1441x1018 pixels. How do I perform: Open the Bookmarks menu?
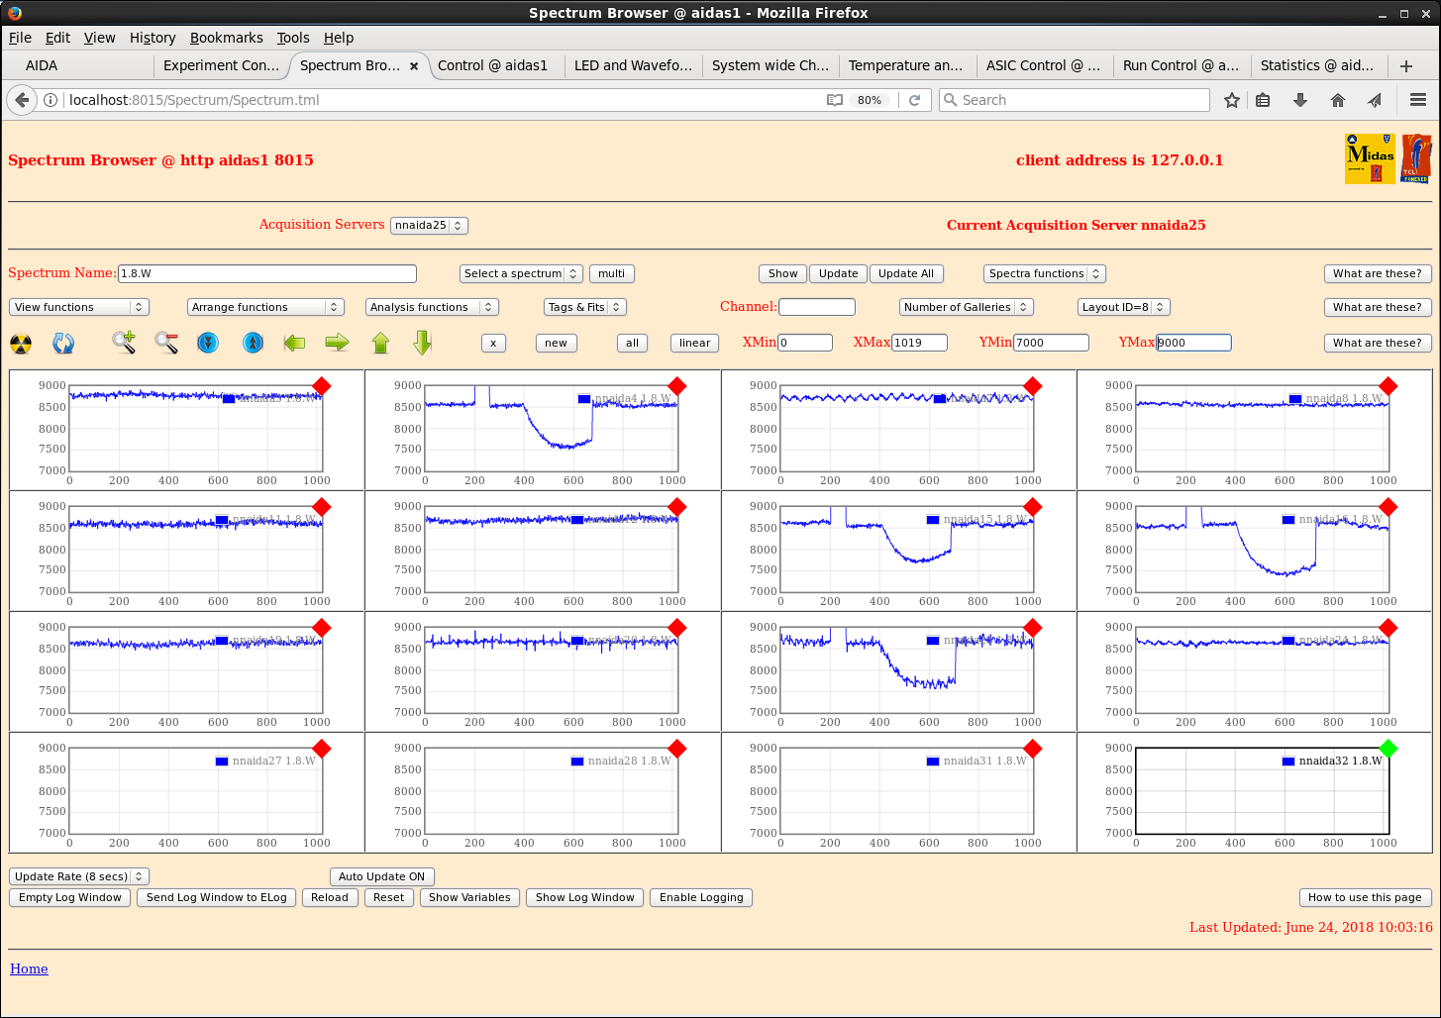(227, 38)
